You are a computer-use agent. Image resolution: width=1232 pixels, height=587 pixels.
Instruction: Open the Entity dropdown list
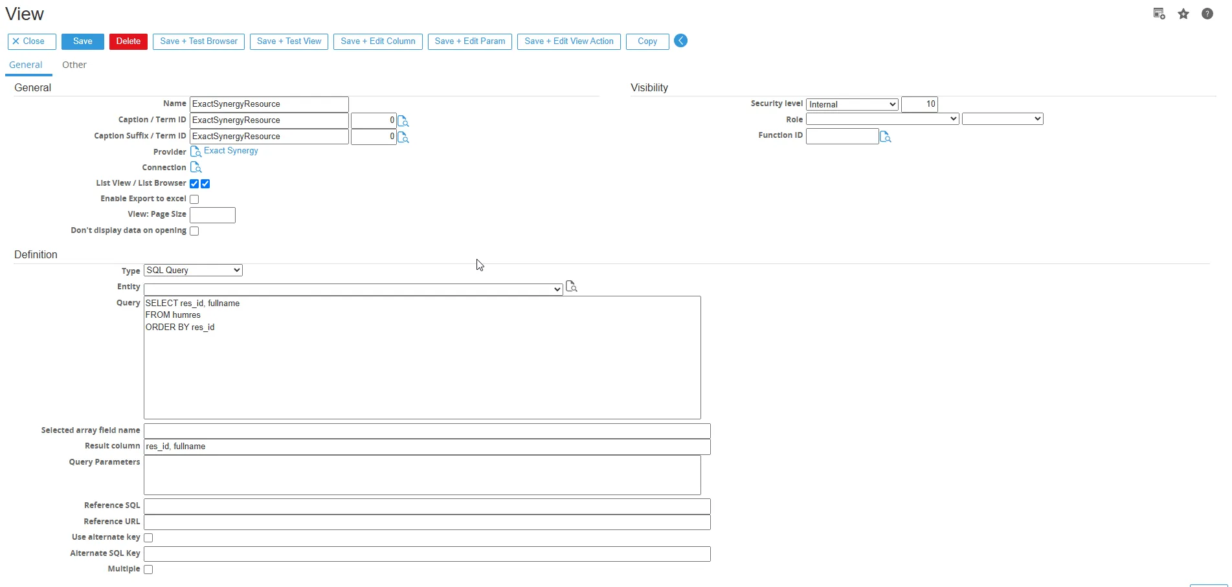click(x=353, y=289)
